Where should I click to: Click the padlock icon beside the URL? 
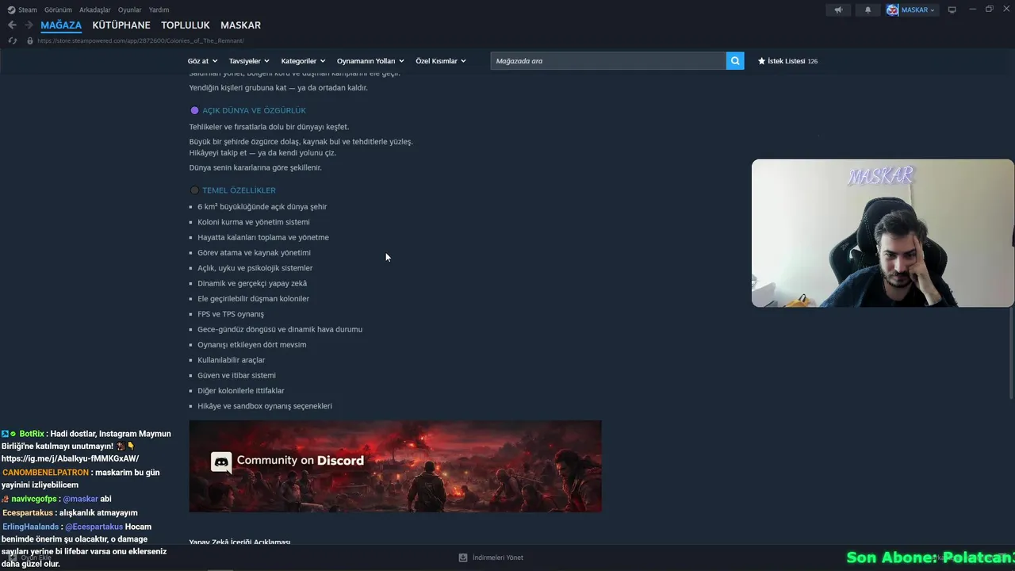[30, 40]
